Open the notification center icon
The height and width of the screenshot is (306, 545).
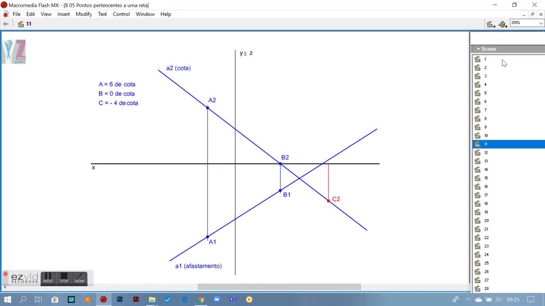click(x=531, y=300)
